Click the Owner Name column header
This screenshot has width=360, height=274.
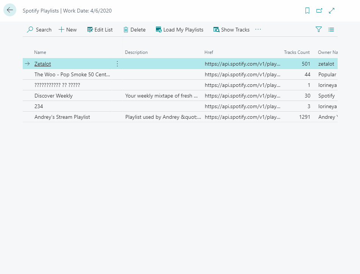(x=327, y=52)
